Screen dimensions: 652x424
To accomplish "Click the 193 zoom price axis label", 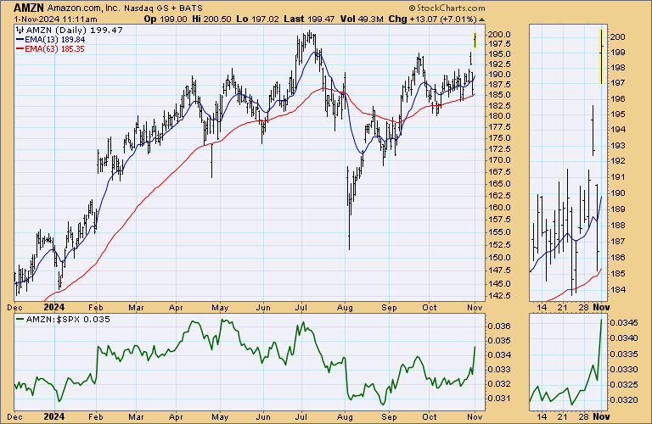I will (x=618, y=145).
